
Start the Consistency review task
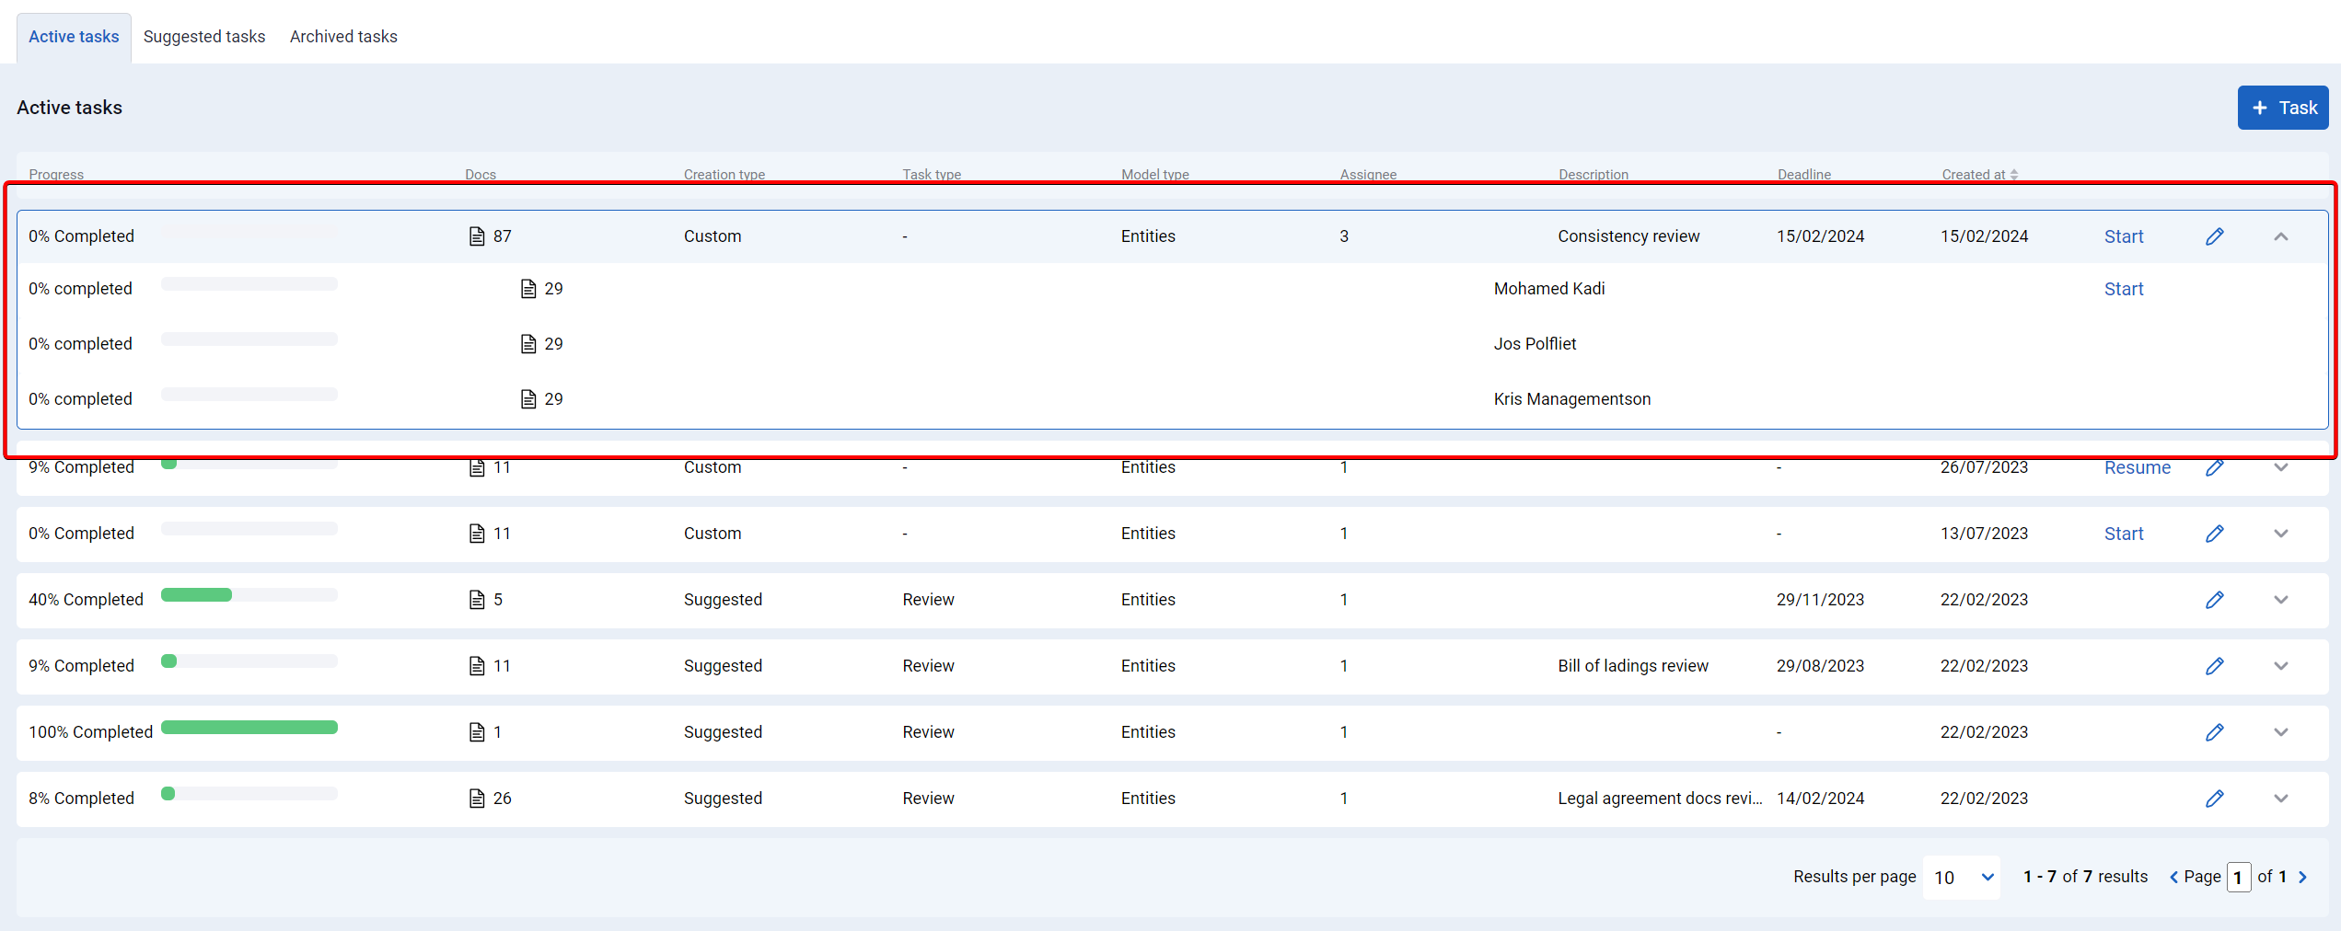(2124, 236)
